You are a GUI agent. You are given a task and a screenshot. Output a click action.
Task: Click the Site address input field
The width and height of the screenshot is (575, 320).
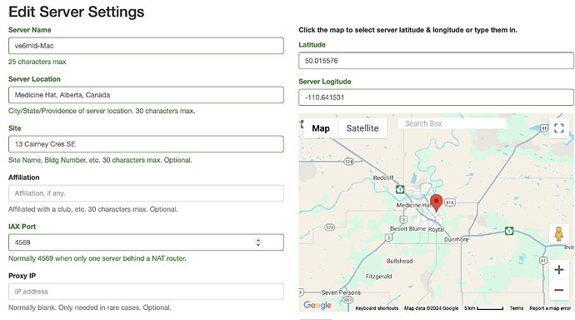146,144
